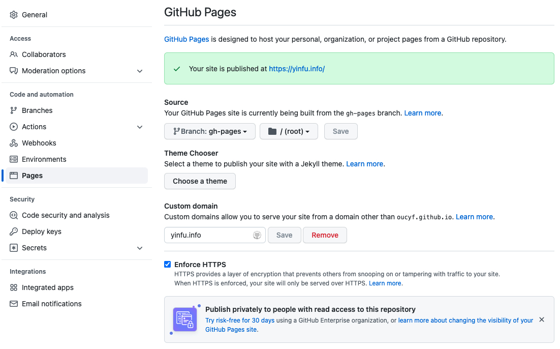Click the red Remove button
The image size is (560, 349).
click(x=325, y=235)
